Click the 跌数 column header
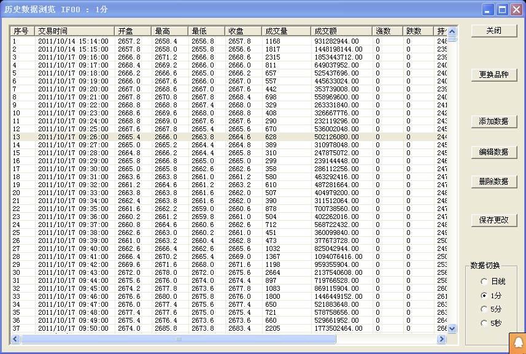 coord(418,31)
